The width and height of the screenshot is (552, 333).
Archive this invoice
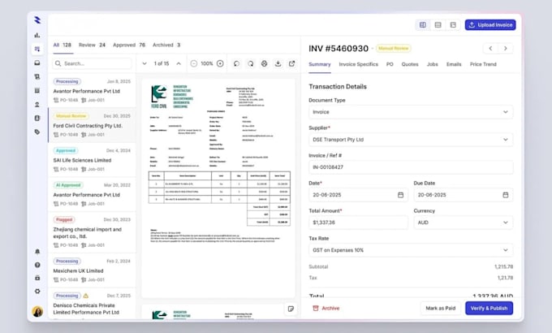326,308
